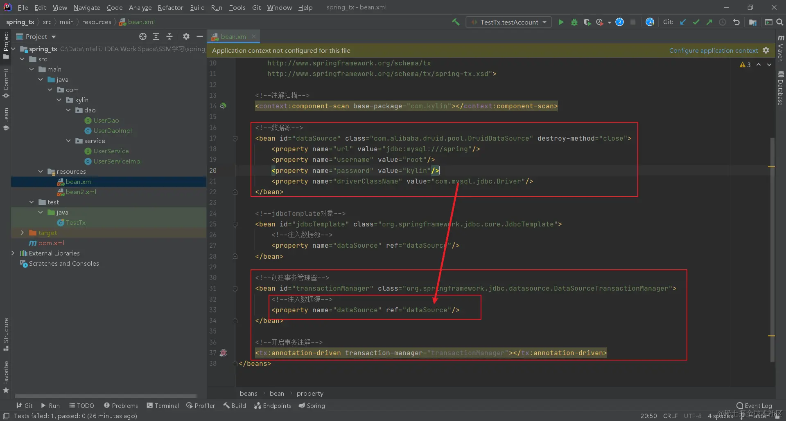The image size is (786, 421).
Task: Open the Spring tool window button
Action: pyautogui.click(x=312, y=405)
